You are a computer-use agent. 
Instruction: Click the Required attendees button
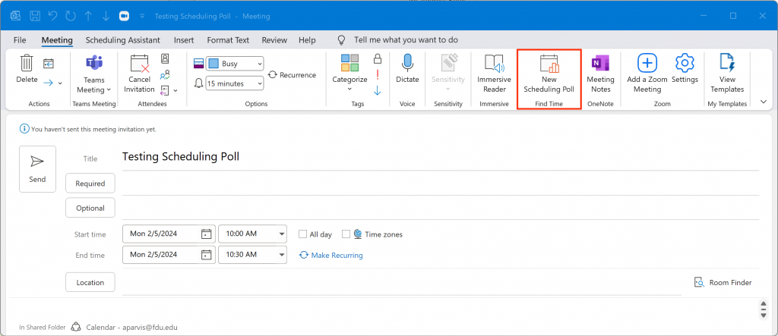point(90,184)
